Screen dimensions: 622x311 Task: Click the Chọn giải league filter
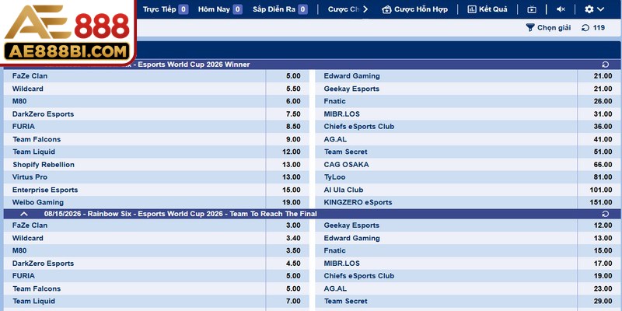(x=549, y=27)
